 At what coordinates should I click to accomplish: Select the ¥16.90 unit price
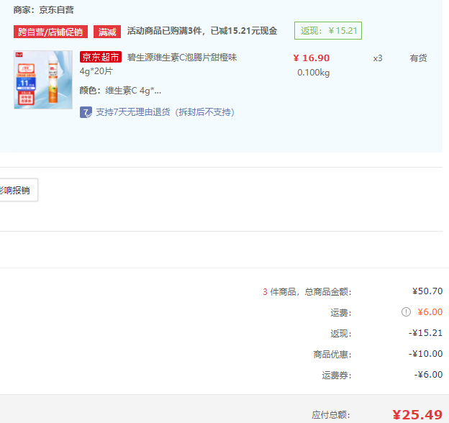(312, 58)
